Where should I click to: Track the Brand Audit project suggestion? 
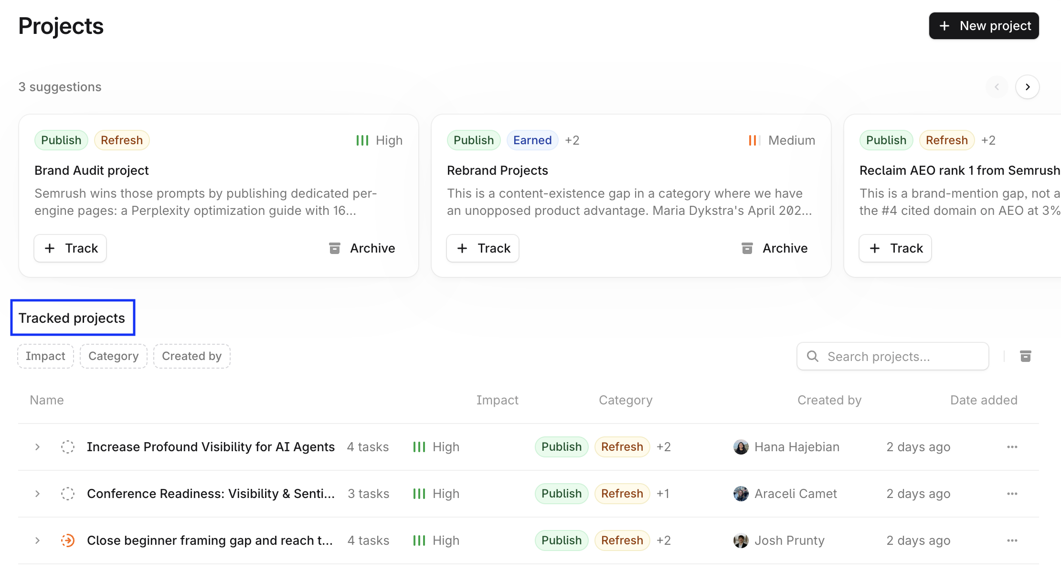pos(70,248)
